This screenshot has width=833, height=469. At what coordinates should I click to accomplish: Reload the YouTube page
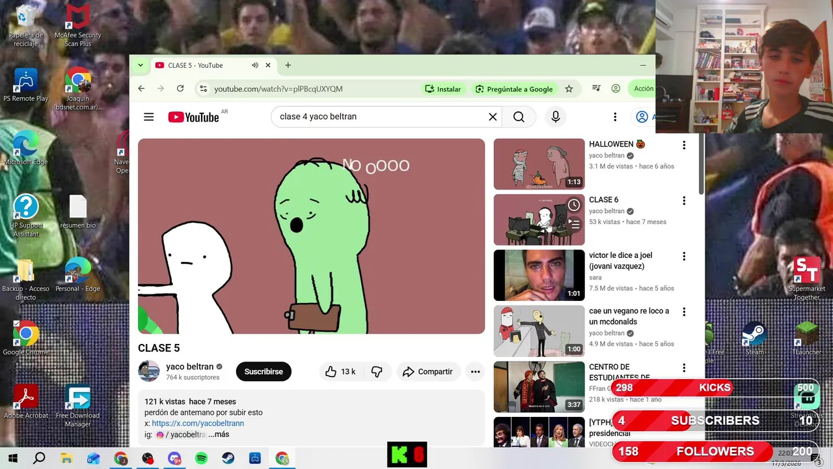180,89
